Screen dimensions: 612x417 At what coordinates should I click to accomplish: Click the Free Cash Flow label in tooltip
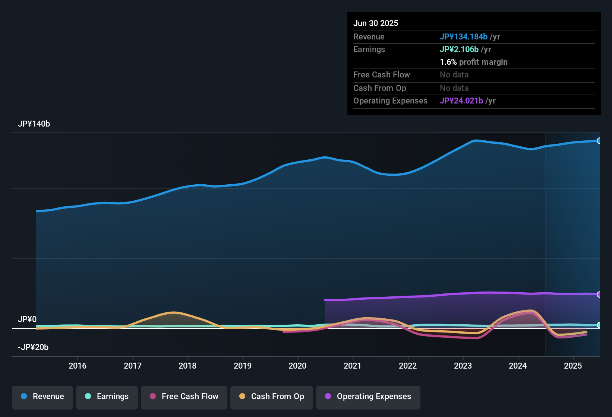click(x=382, y=74)
